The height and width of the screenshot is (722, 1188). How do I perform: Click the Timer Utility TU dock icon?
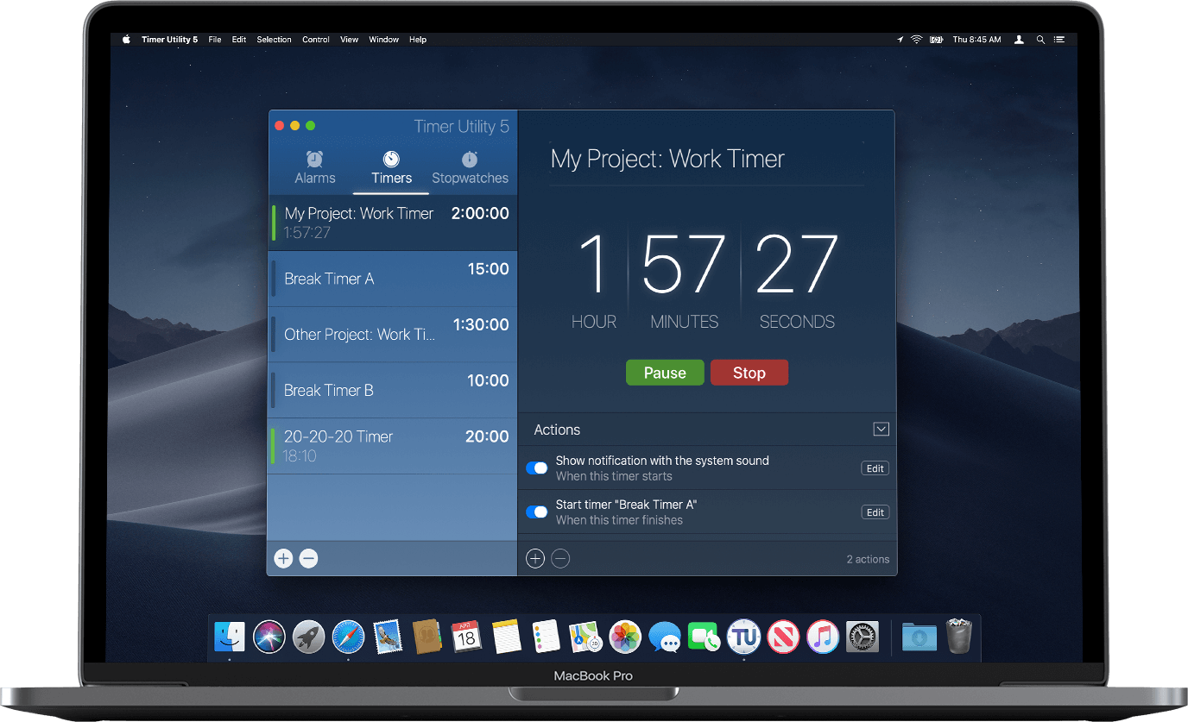coord(743,637)
